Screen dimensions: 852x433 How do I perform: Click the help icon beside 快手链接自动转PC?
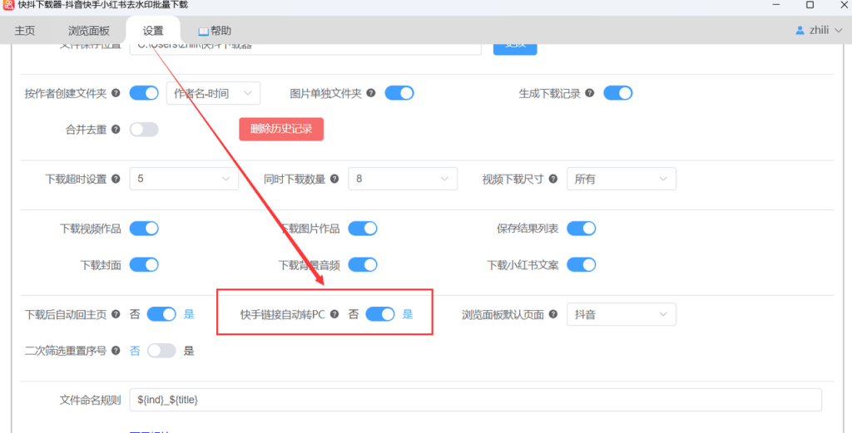334,314
